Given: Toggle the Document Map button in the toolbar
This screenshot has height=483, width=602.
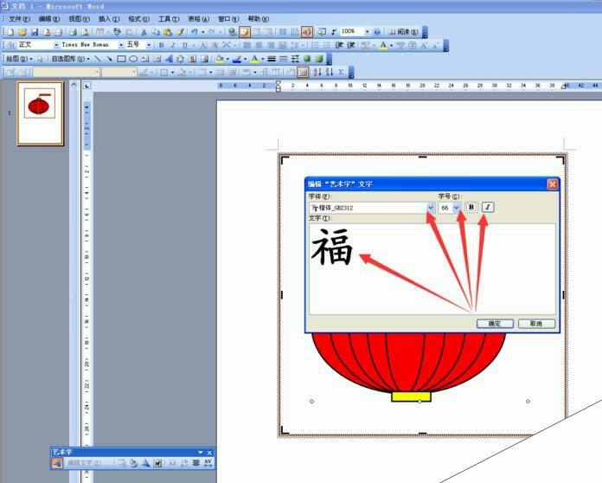Looking at the screenshot, I should (322, 32).
